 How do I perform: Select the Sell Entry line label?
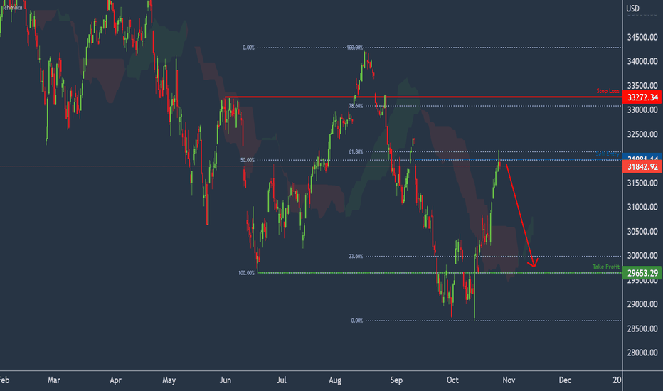click(x=608, y=154)
